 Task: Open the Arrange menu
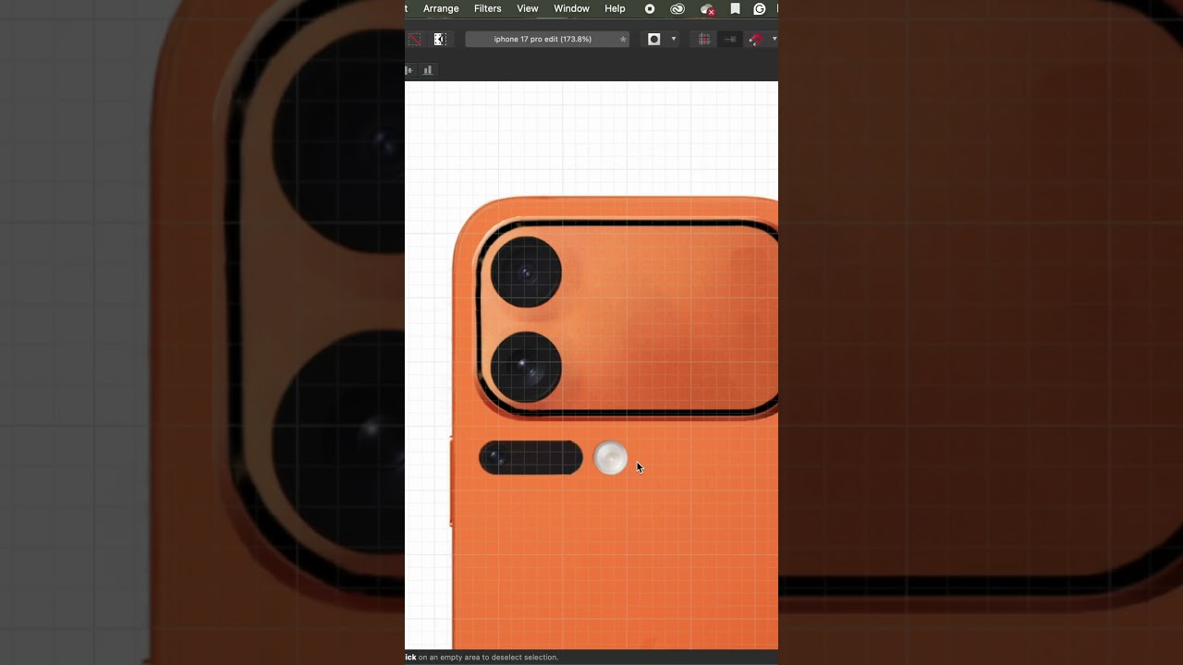pos(441,8)
